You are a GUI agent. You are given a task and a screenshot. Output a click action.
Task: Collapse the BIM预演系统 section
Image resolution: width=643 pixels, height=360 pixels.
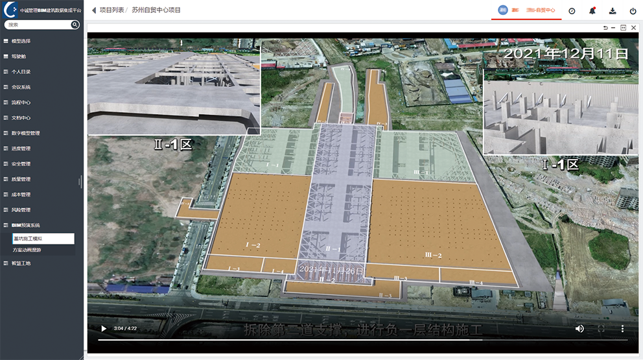click(25, 225)
